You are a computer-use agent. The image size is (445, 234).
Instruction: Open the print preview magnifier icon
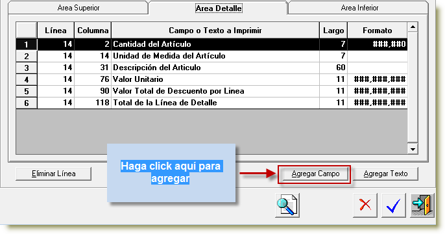pyautogui.click(x=287, y=205)
